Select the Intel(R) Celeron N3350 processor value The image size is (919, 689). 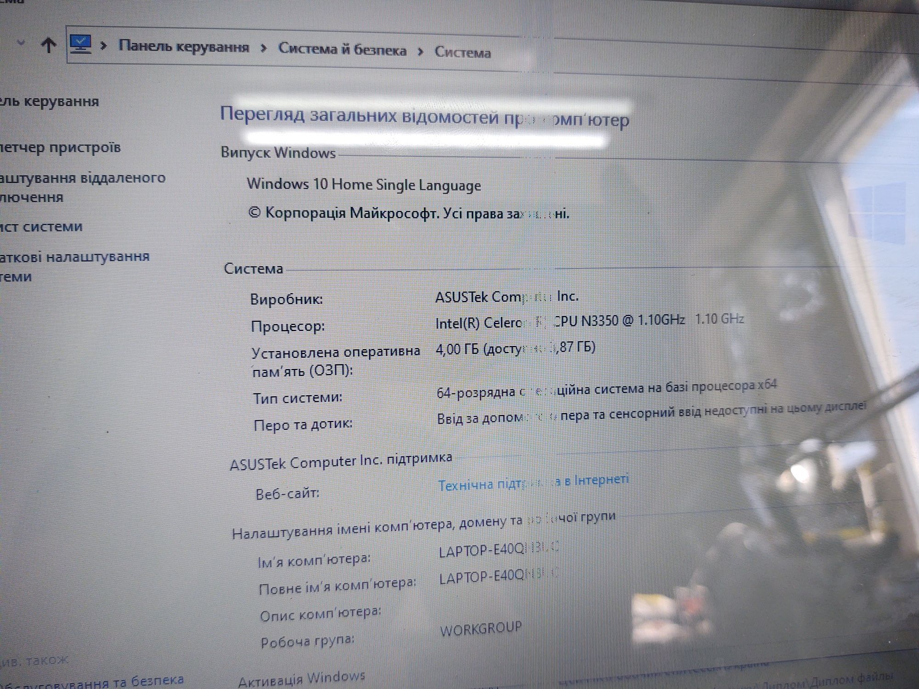click(590, 321)
